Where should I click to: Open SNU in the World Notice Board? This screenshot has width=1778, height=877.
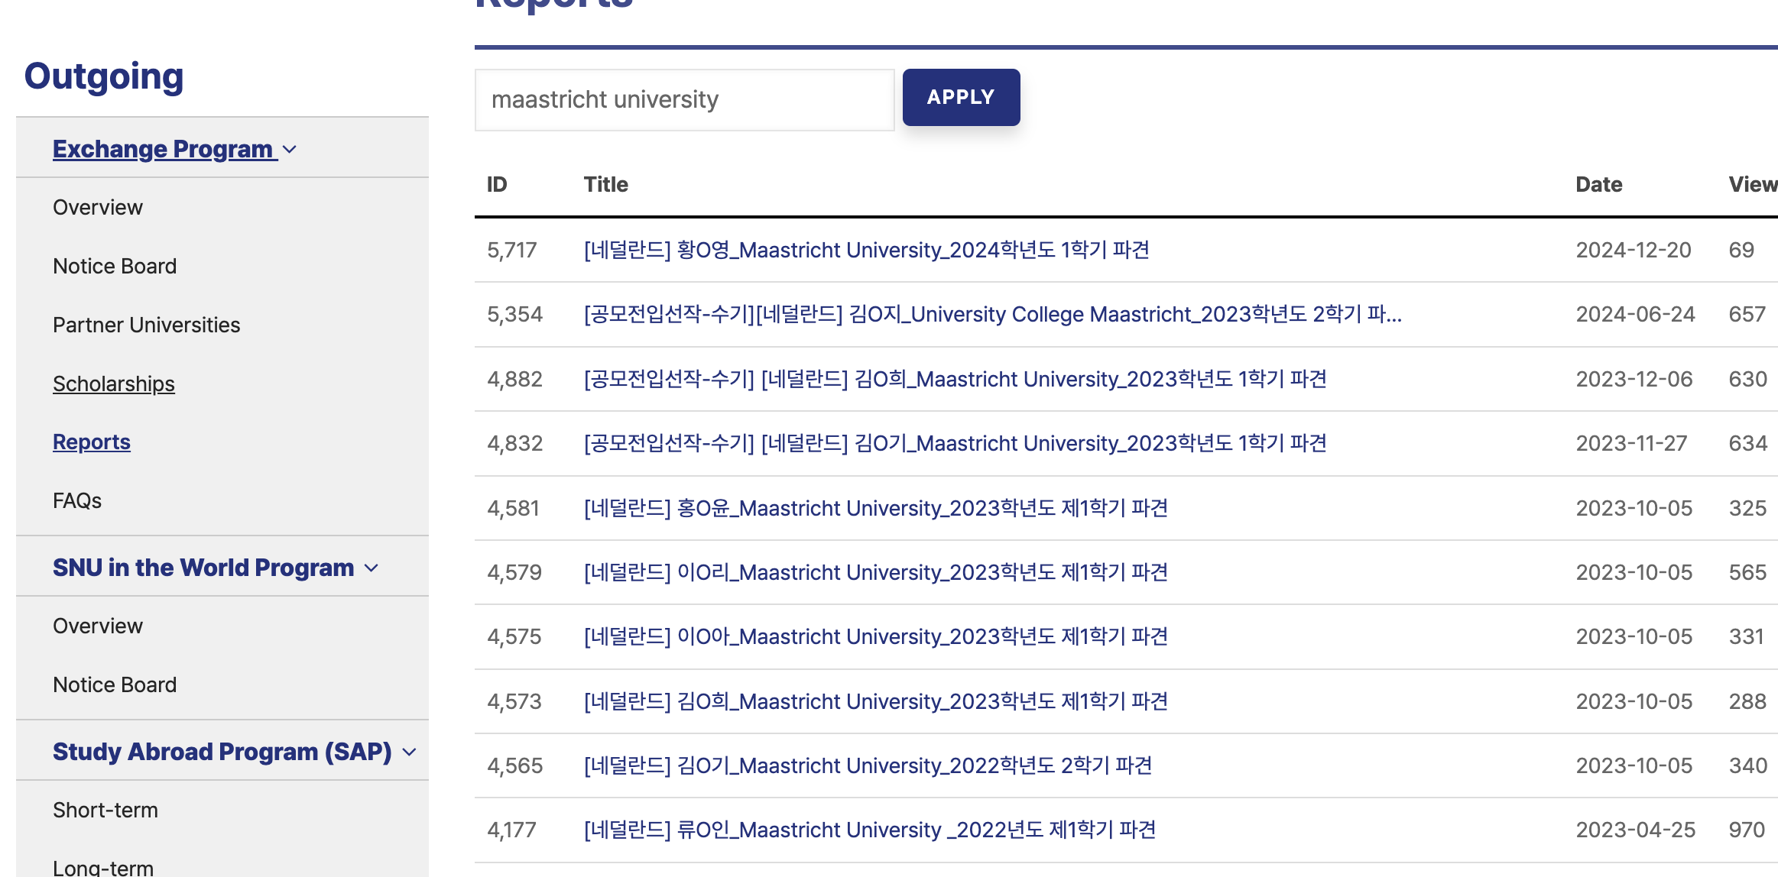point(115,685)
